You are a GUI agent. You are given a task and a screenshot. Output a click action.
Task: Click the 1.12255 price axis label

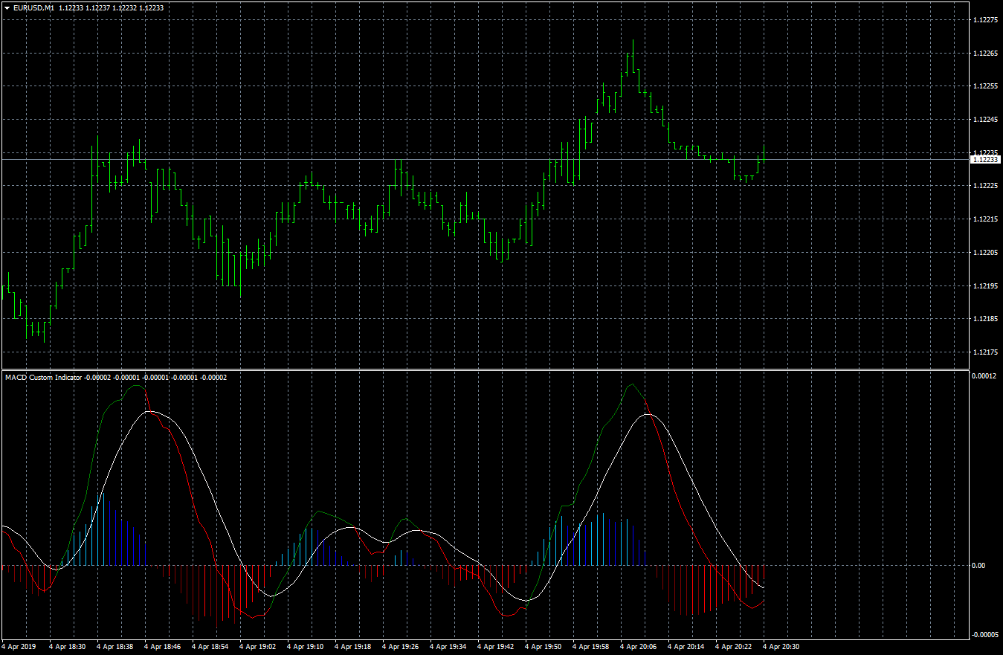(984, 86)
